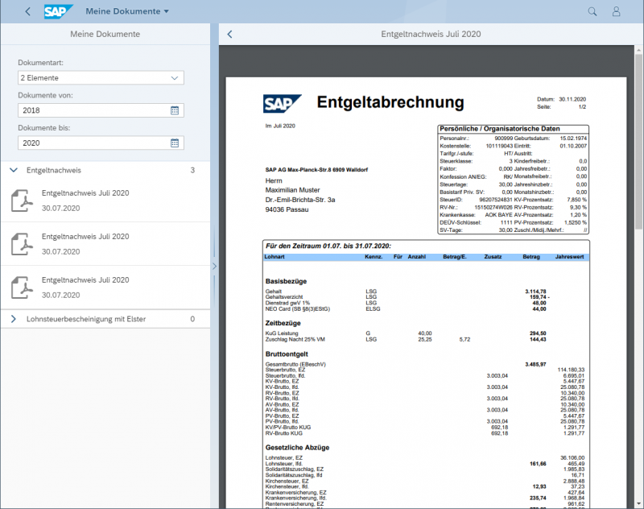Click the SAP logo in the PDF document
Viewport: 644px width, 509px height.
[x=283, y=104]
